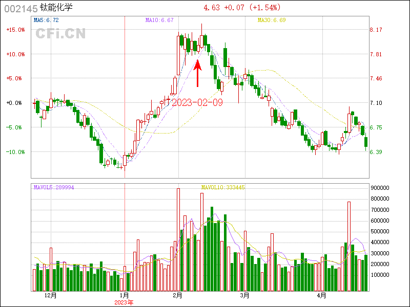Screen dimensions: 410x307
Task: Click the MA5:6.72 indicator label
Action: (x=46, y=20)
